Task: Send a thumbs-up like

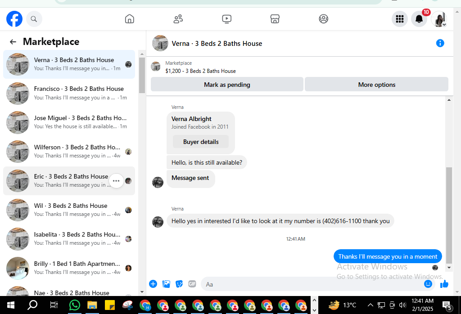Action: pos(444,284)
